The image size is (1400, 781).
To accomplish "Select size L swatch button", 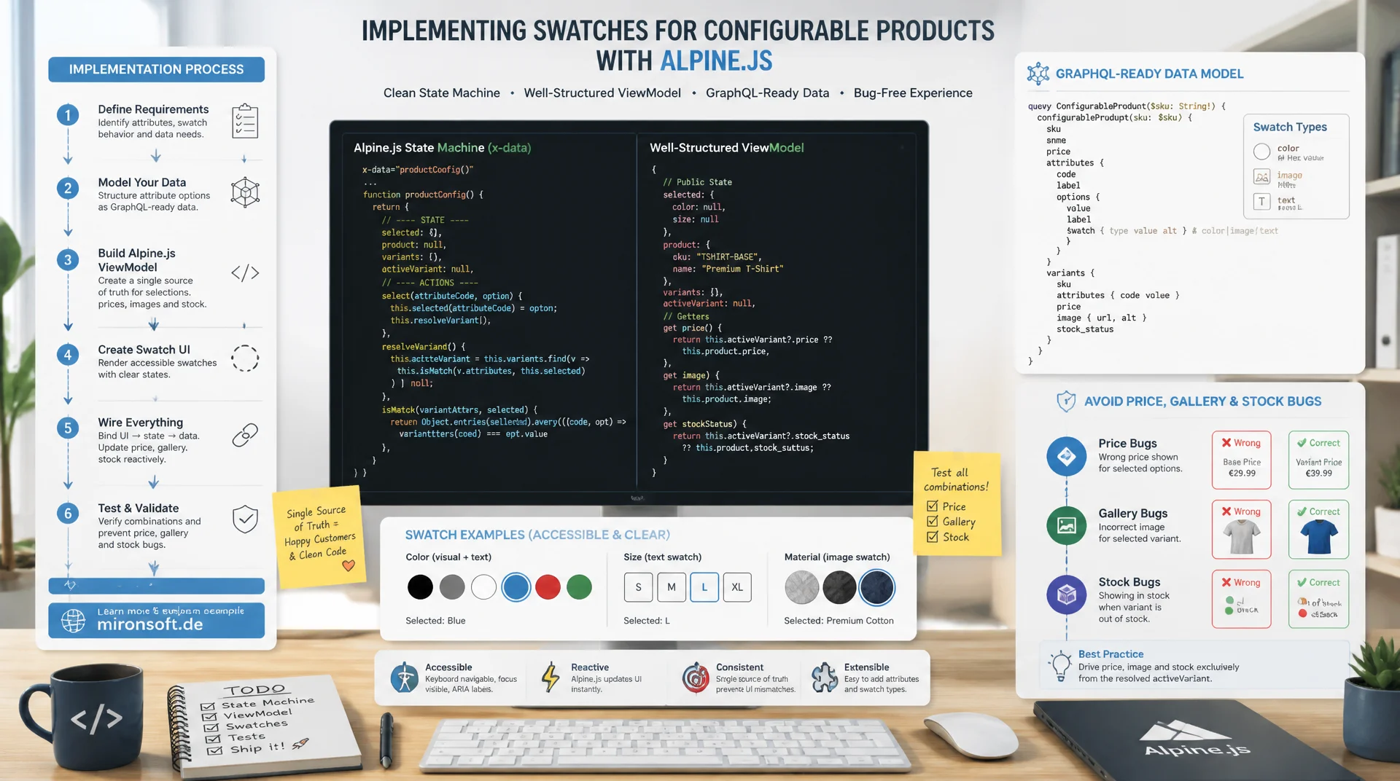I will pos(704,587).
